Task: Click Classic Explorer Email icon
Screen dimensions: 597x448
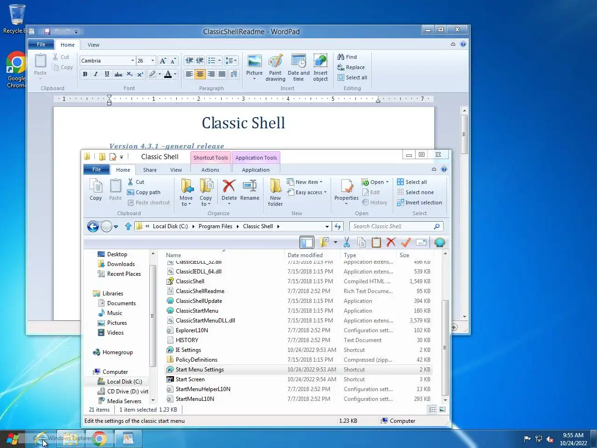Action: coord(421,242)
